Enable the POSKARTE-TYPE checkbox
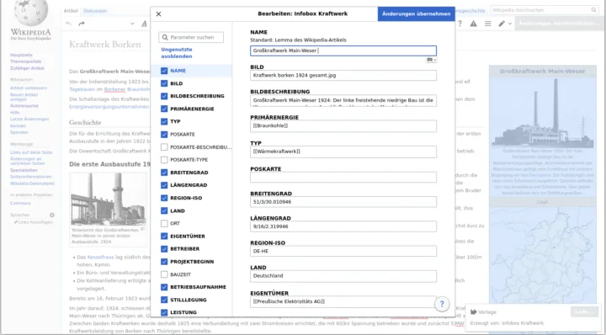The image size is (606, 335). 164,160
